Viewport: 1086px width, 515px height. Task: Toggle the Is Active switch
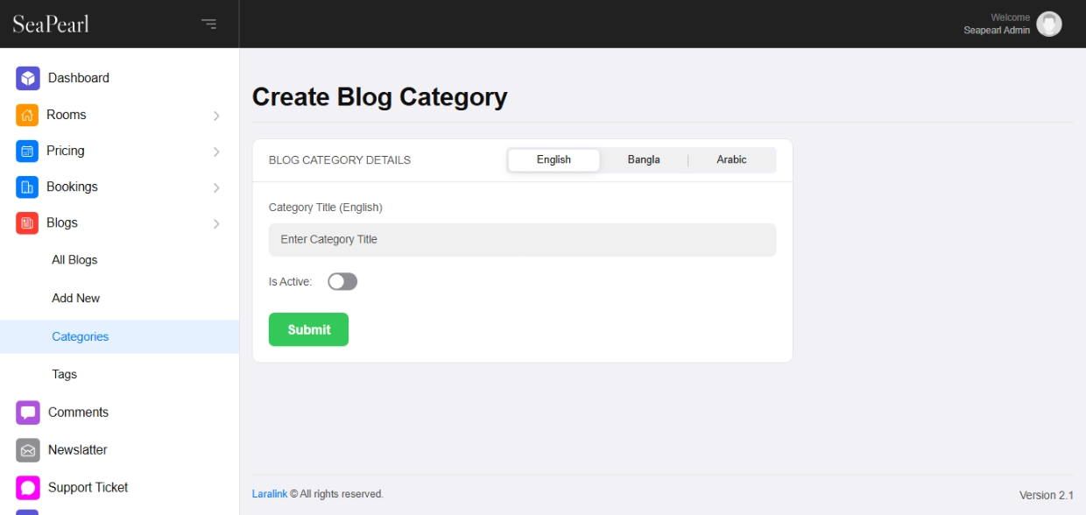click(342, 281)
